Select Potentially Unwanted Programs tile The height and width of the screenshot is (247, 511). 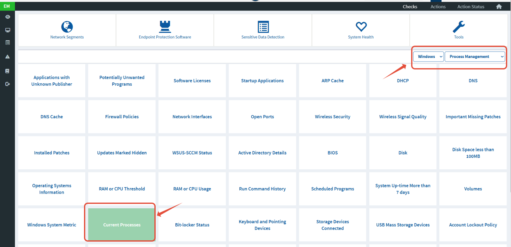point(122,81)
